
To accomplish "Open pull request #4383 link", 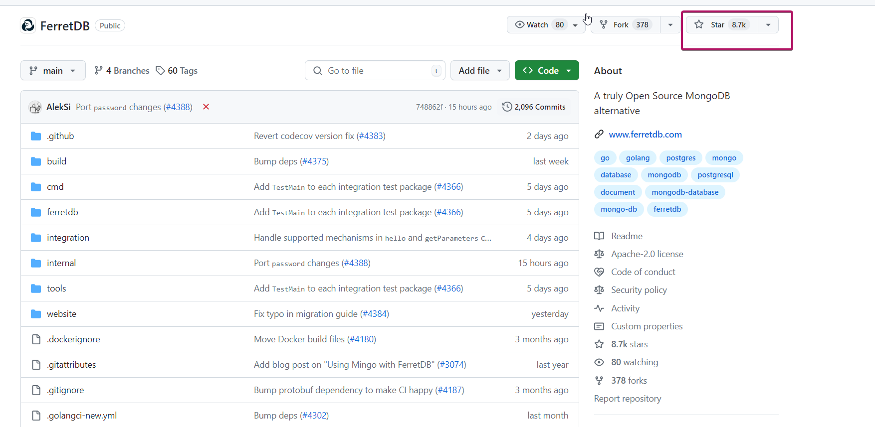I will 371,136.
